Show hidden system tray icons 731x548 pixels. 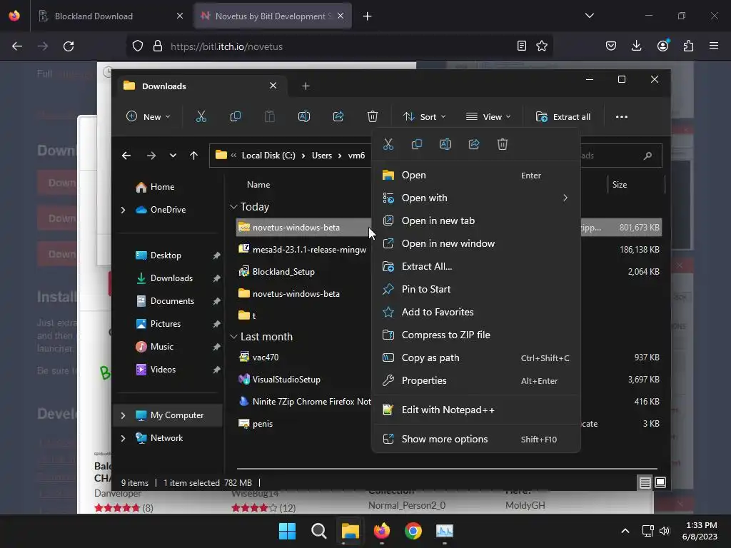(625, 531)
